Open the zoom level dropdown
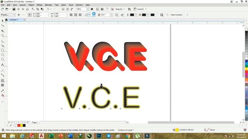This screenshot has height=139, width=248. click(88, 9)
